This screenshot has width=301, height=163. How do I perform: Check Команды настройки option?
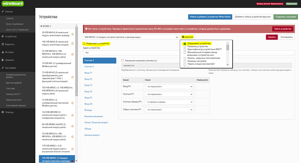[x=185, y=61]
